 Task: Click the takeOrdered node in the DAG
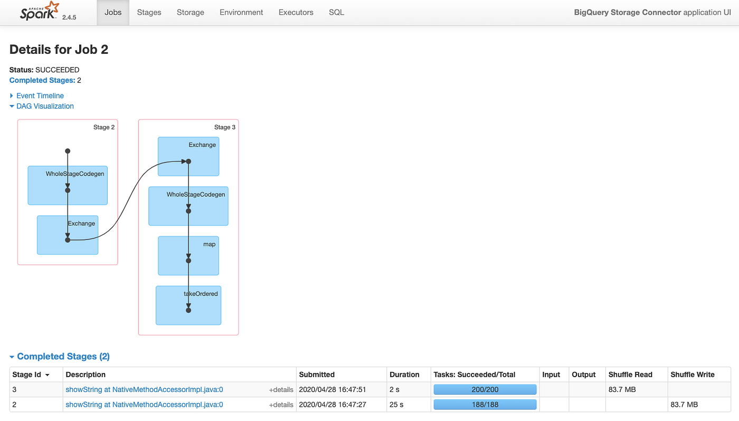(188, 305)
